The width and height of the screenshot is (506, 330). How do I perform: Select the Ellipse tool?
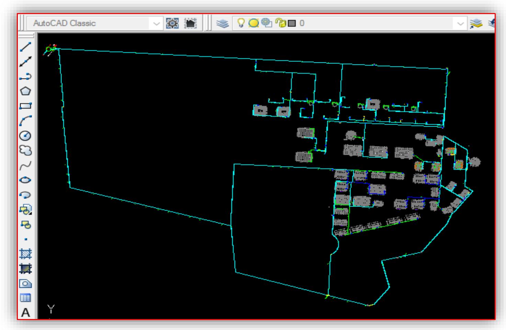26,180
